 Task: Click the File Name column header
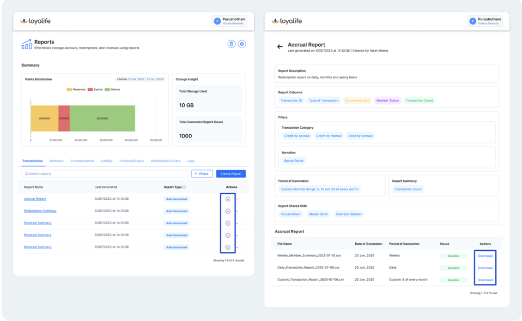[285, 244]
